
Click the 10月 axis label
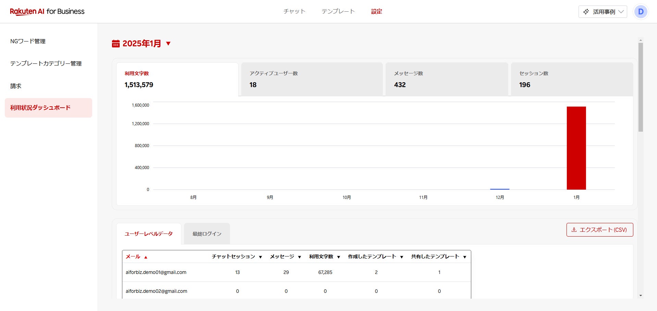[x=346, y=197]
